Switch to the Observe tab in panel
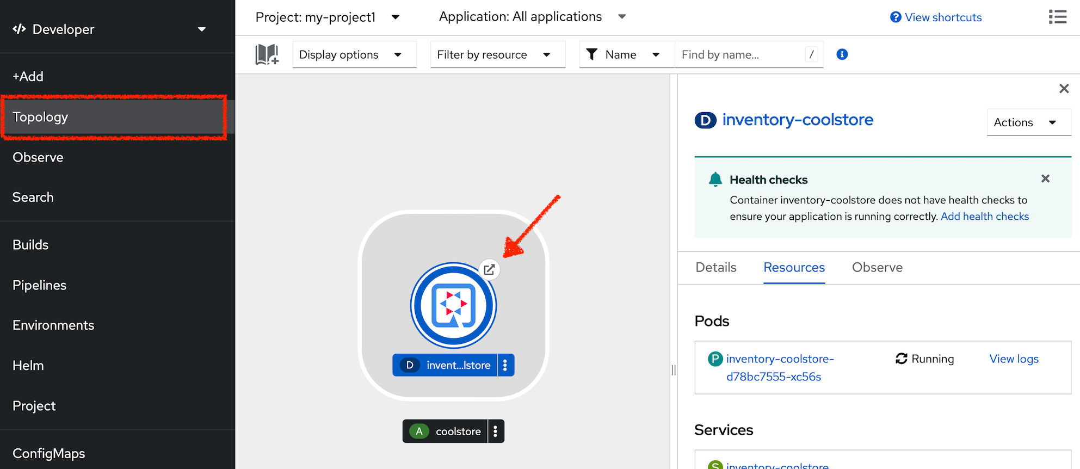The height and width of the screenshot is (469, 1080). click(x=877, y=268)
